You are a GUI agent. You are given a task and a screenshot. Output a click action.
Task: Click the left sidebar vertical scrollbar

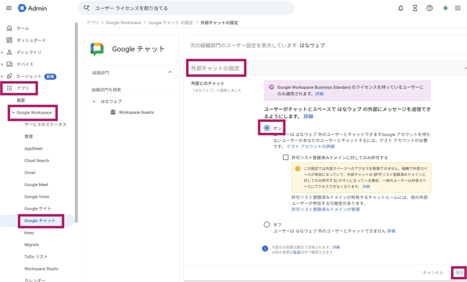coord(76,122)
